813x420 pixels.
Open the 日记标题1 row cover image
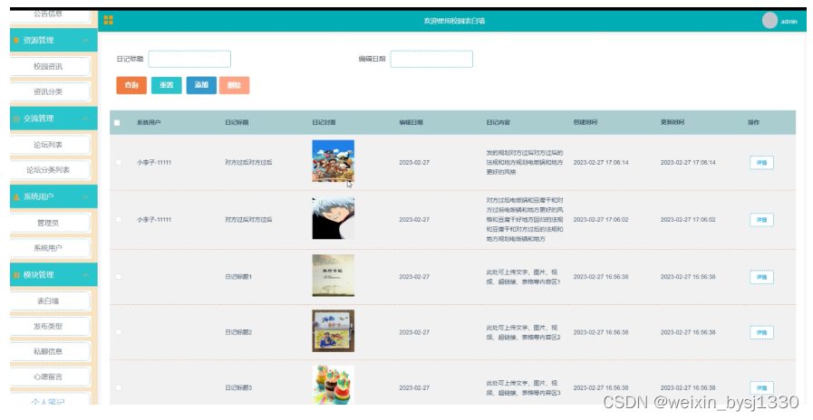tap(333, 275)
